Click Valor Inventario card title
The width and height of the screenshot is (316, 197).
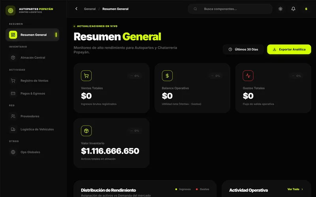tap(92, 143)
